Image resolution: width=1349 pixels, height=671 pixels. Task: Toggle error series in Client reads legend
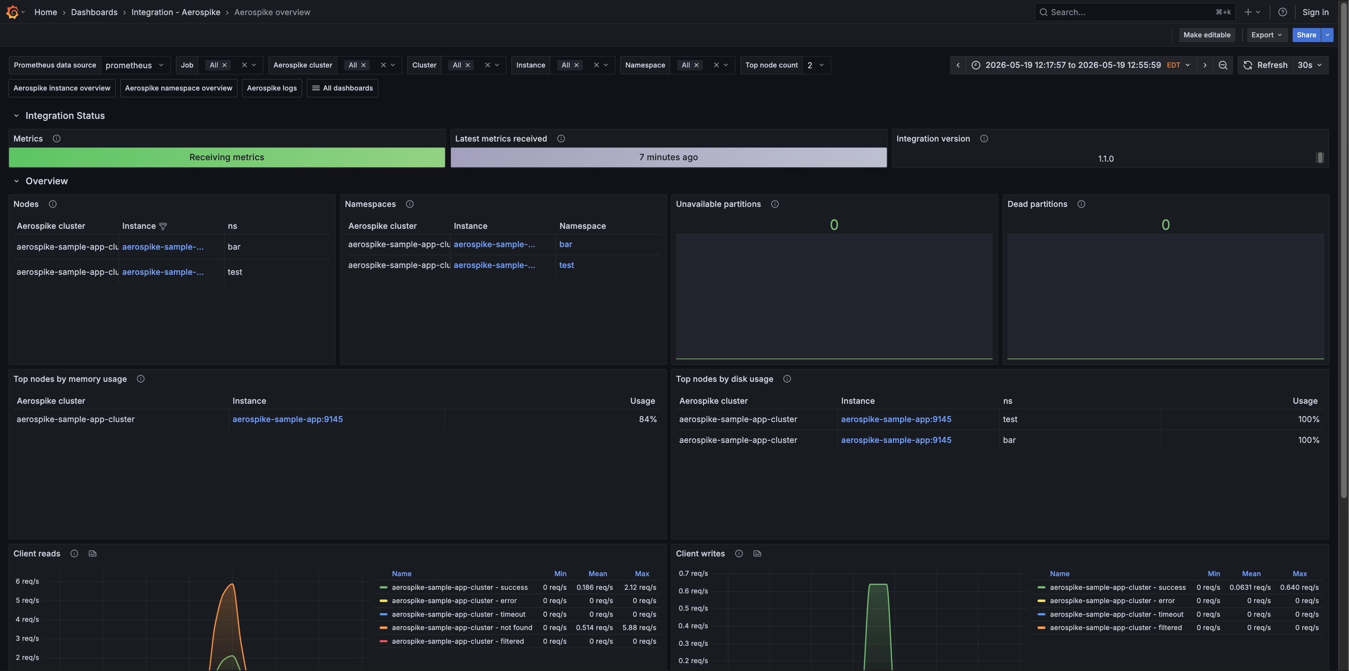coord(454,601)
